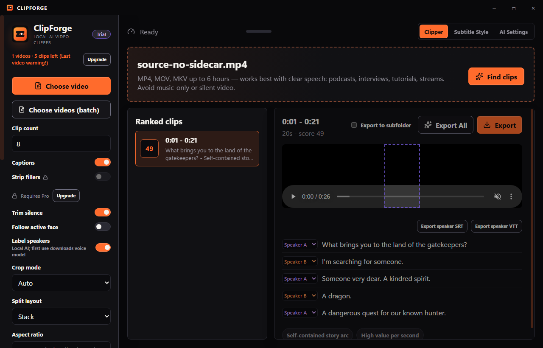This screenshot has height=348, width=543.
Task: Open the video player more options menu
Action: click(x=511, y=196)
